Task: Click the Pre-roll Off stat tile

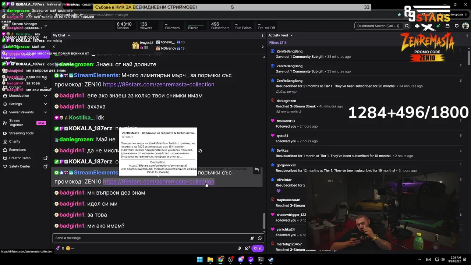Action: [267, 26]
